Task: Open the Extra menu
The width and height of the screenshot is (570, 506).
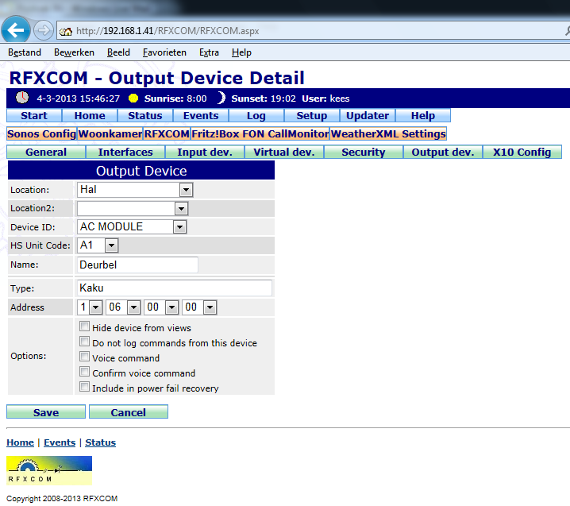Action: click(x=209, y=52)
